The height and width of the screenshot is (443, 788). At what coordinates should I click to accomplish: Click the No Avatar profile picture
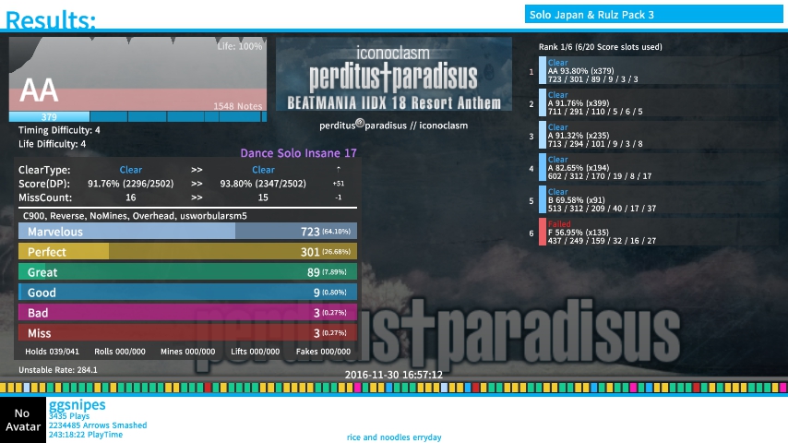pos(22,420)
